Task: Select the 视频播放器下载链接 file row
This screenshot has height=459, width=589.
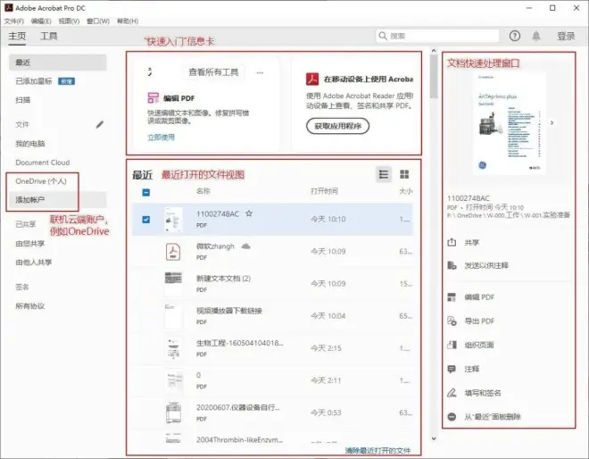Action: point(272,316)
